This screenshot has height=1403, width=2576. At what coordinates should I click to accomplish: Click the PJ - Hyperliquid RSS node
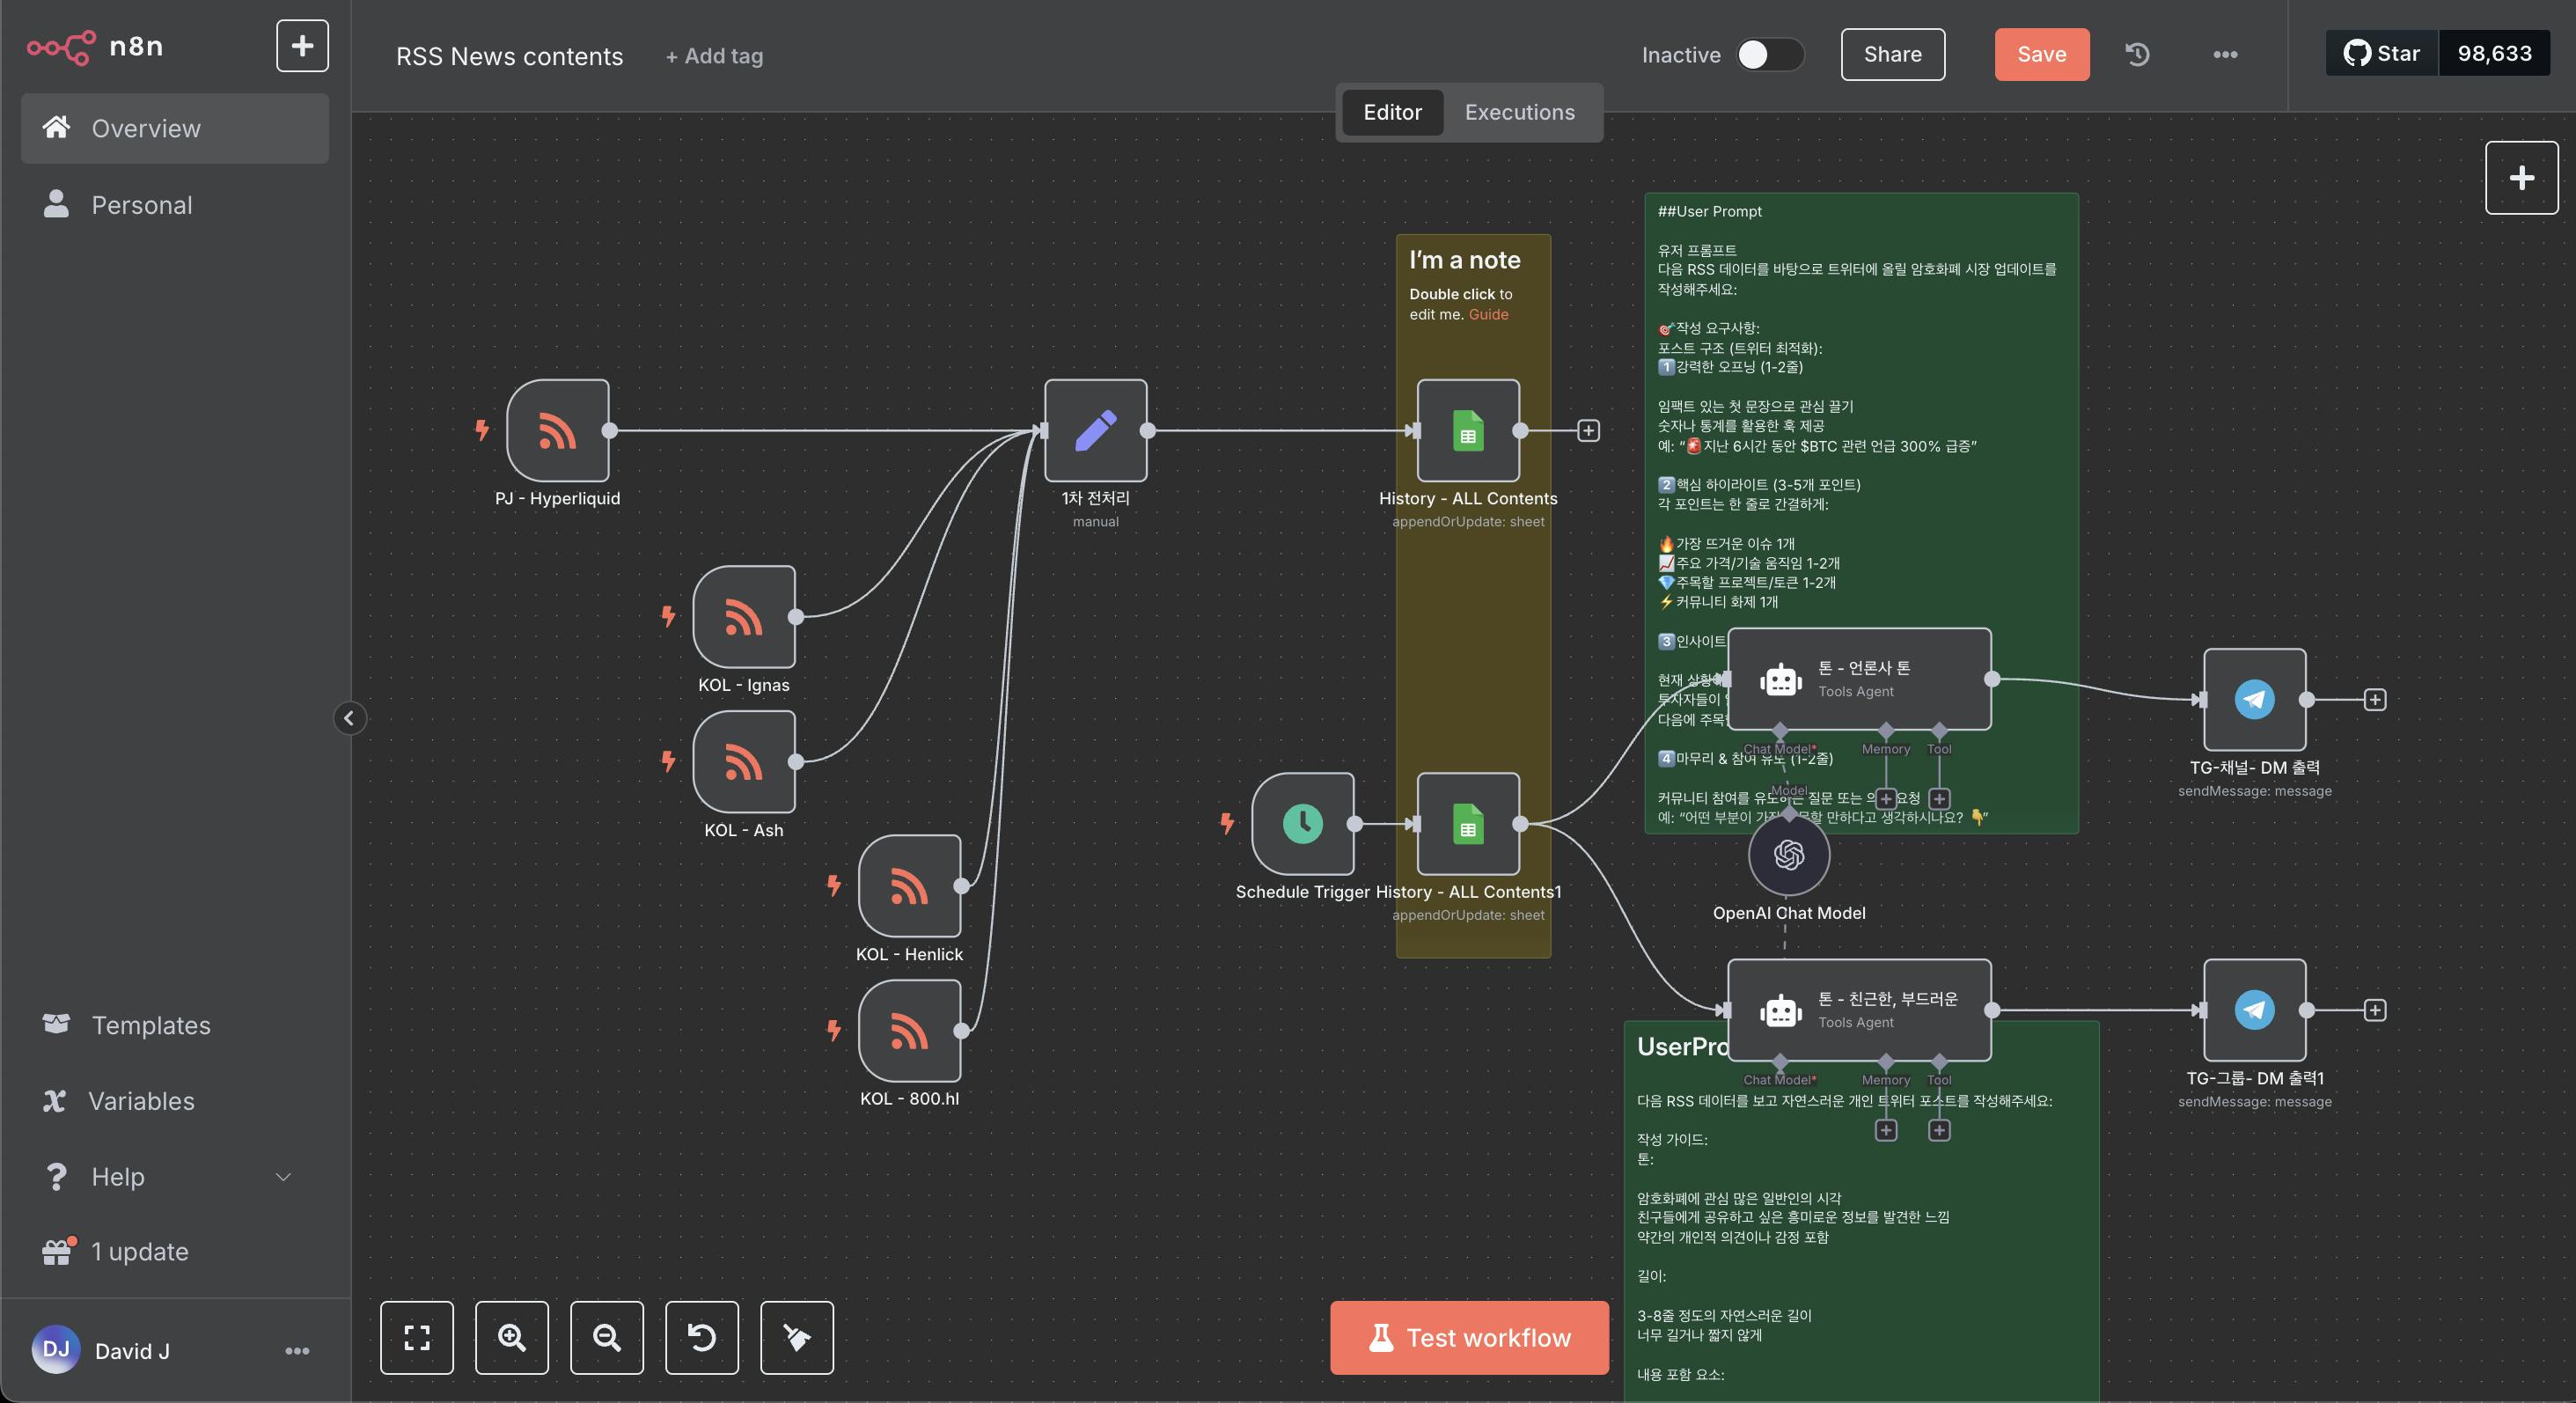tap(557, 431)
